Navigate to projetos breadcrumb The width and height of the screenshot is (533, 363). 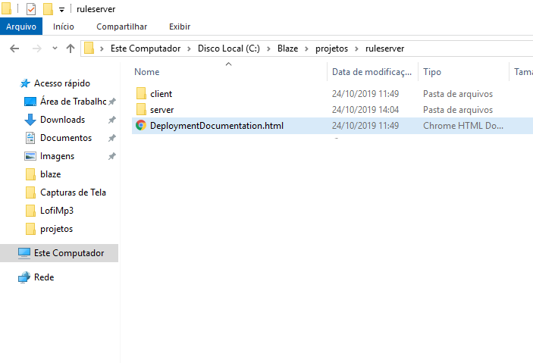[331, 49]
